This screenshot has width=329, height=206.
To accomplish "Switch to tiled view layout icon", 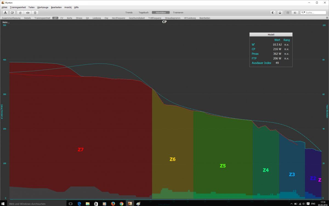I will pyautogui.click(x=295, y=13).
